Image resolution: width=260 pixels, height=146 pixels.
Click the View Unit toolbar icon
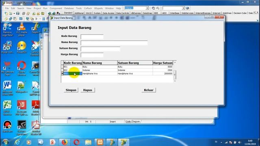click(6, 19)
